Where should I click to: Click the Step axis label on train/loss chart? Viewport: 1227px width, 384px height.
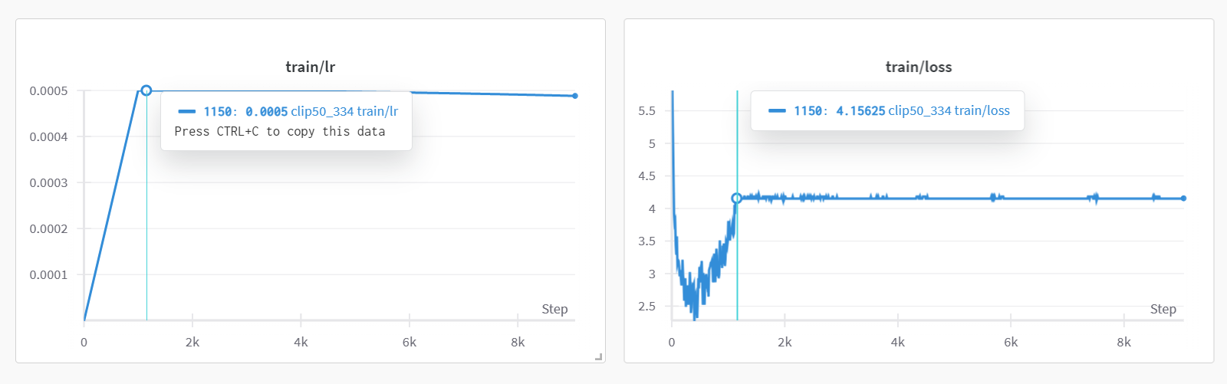(1163, 309)
